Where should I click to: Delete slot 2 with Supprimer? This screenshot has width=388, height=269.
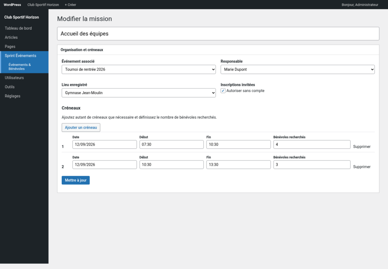tap(362, 167)
